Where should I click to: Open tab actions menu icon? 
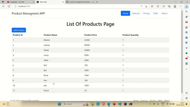[3, 2]
